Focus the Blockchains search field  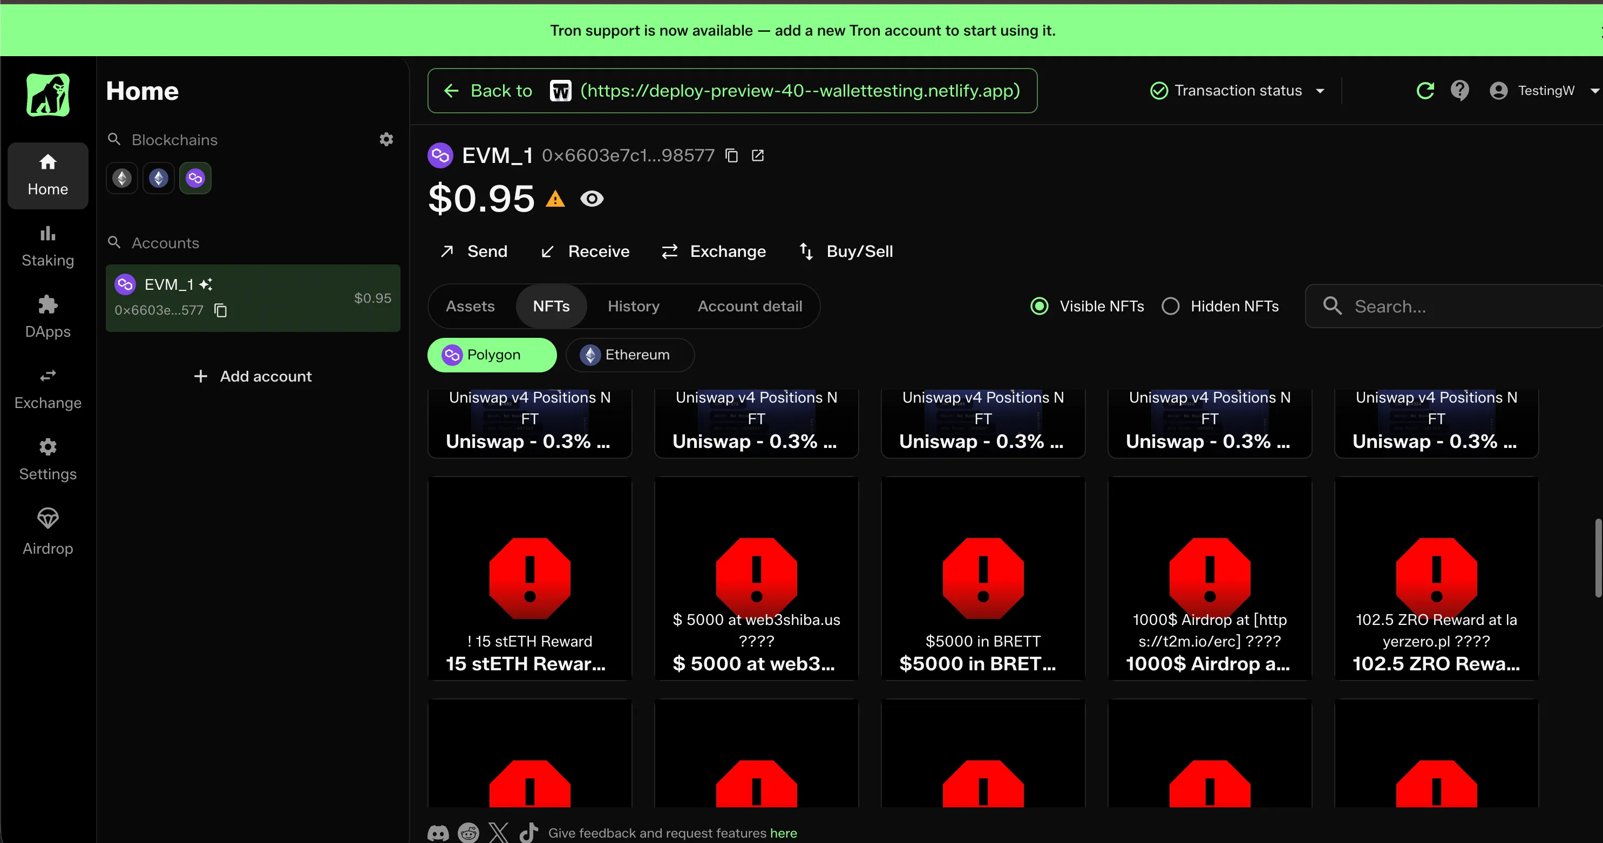pyautogui.click(x=240, y=140)
